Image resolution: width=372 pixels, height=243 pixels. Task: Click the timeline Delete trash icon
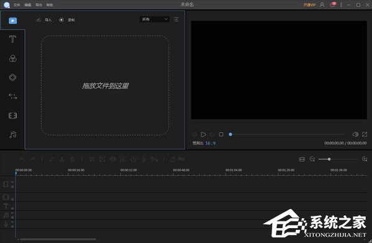[x=73, y=160]
